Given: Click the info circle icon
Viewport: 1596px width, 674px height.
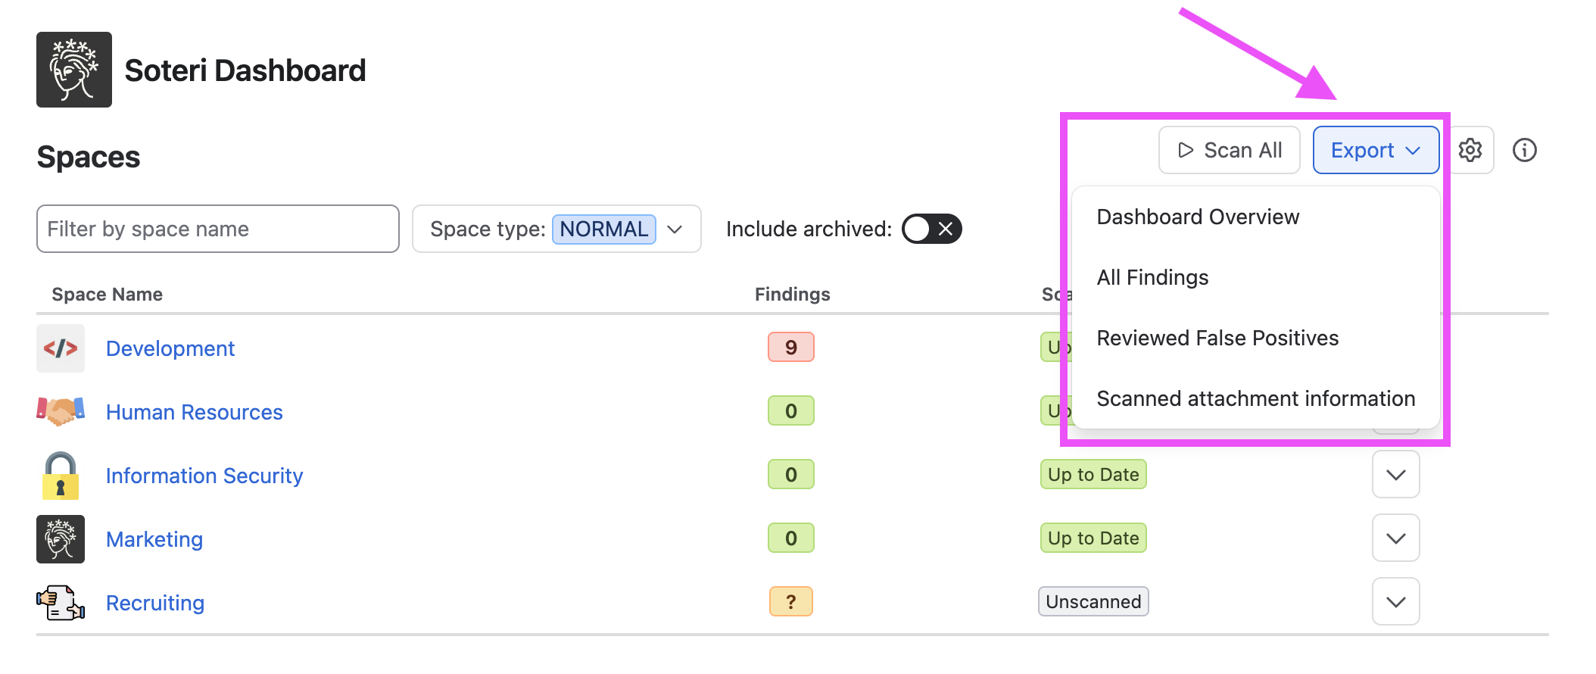Looking at the screenshot, I should pyautogui.click(x=1524, y=150).
